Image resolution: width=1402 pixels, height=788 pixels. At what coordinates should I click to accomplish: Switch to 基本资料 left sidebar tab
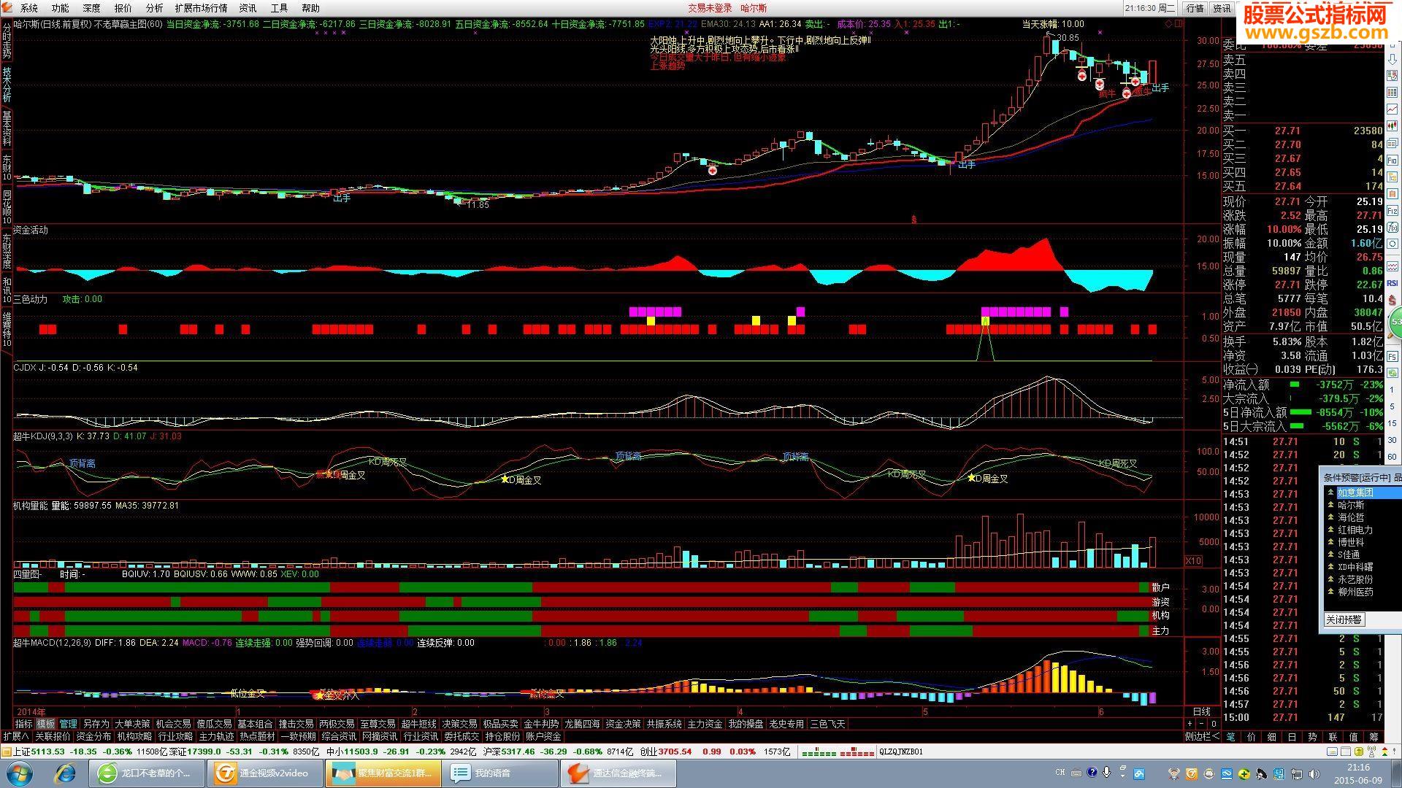click(7, 128)
